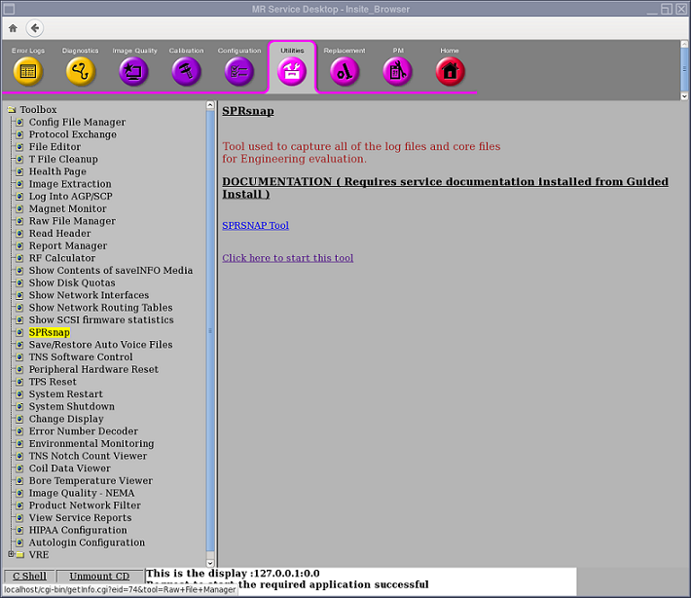The image size is (691, 598).
Task: Select the Calibration icon
Action: (x=186, y=71)
